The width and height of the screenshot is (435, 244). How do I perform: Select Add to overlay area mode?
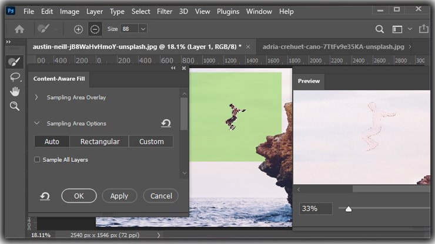coord(79,29)
